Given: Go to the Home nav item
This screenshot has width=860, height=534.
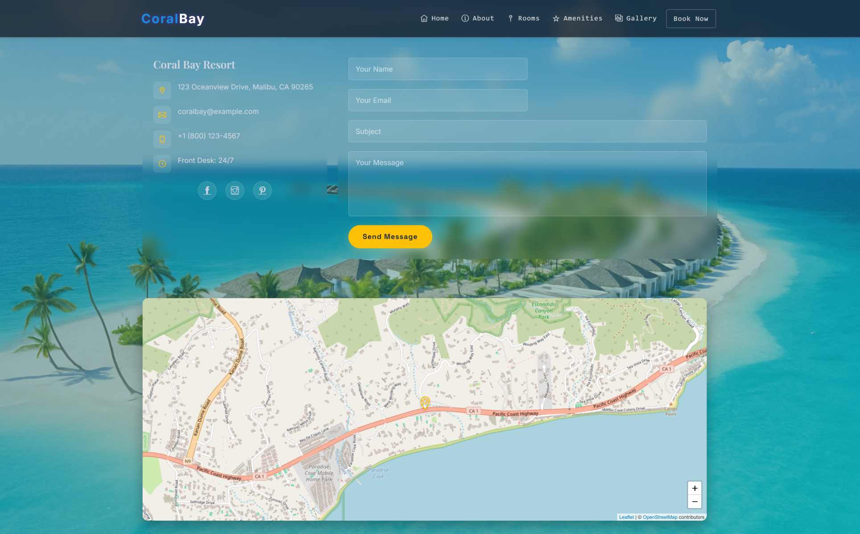Looking at the screenshot, I should click(x=434, y=18).
